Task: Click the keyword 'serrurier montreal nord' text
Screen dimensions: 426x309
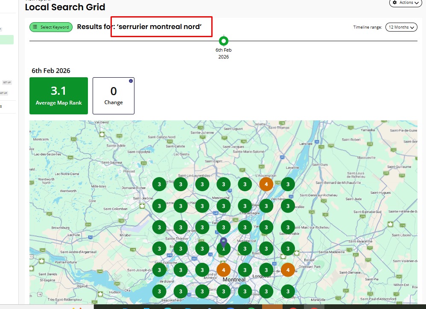Action: point(160,26)
